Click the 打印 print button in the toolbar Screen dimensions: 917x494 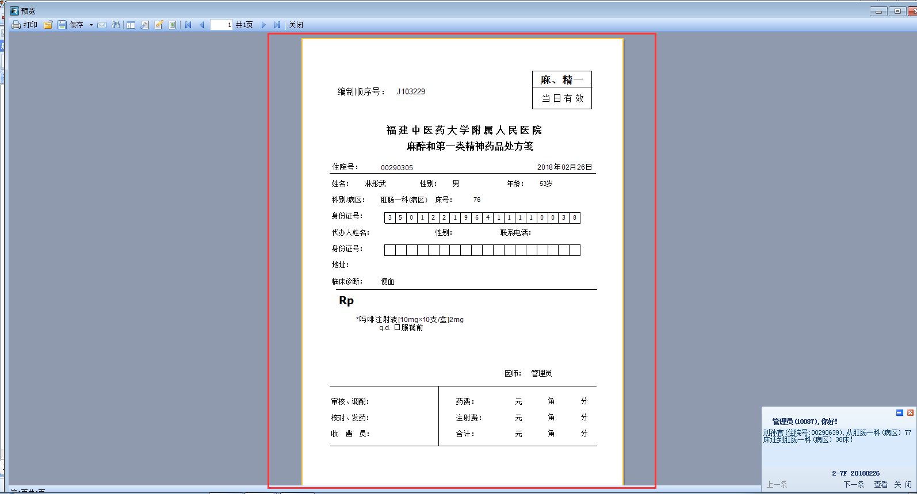[x=25, y=25]
